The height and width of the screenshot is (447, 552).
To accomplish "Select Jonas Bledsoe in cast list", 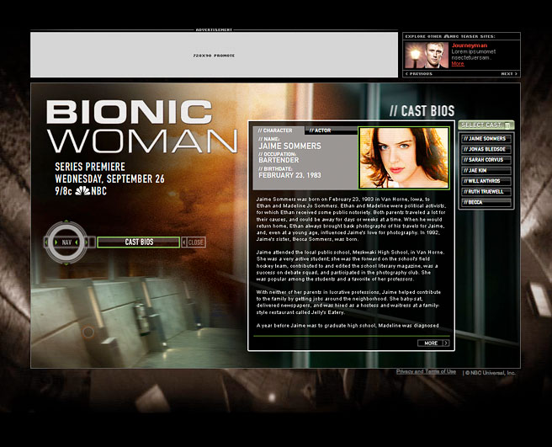I will pos(486,149).
